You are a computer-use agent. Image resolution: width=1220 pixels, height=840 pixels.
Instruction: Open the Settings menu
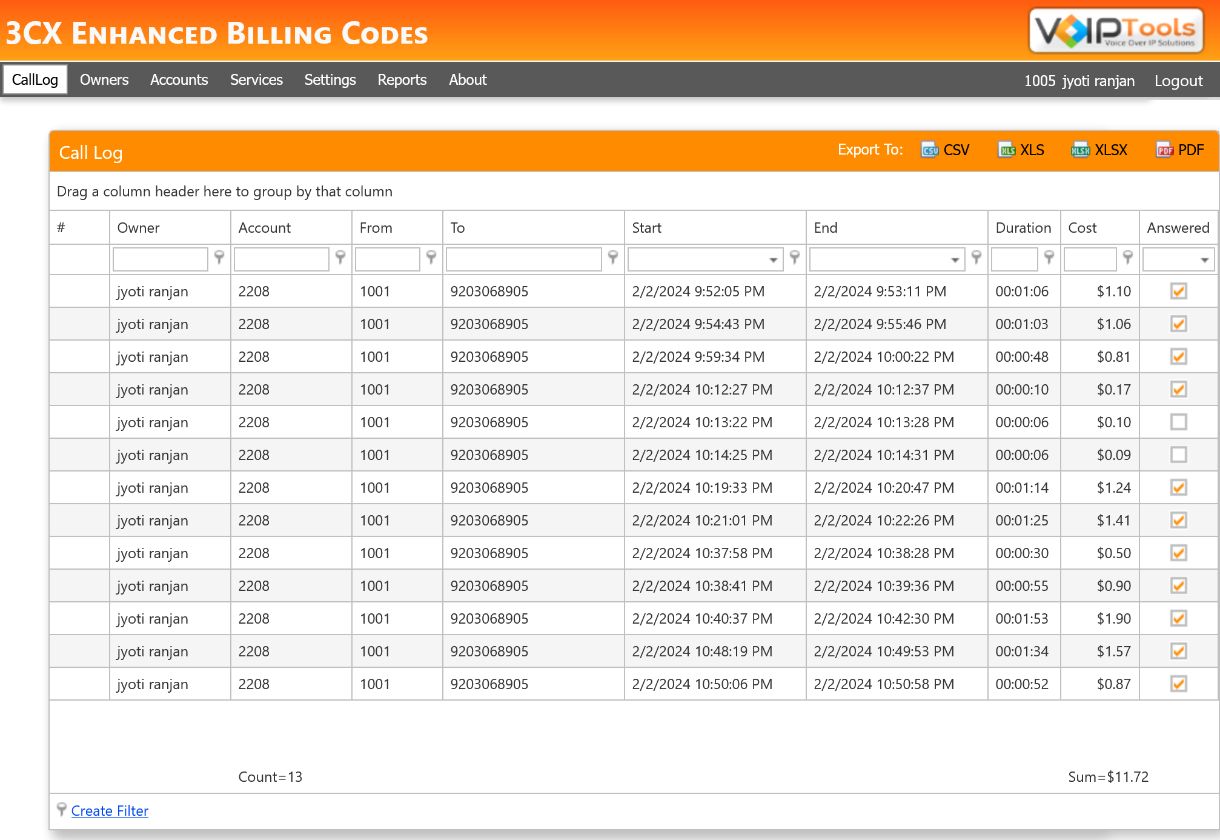click(330, 79)
